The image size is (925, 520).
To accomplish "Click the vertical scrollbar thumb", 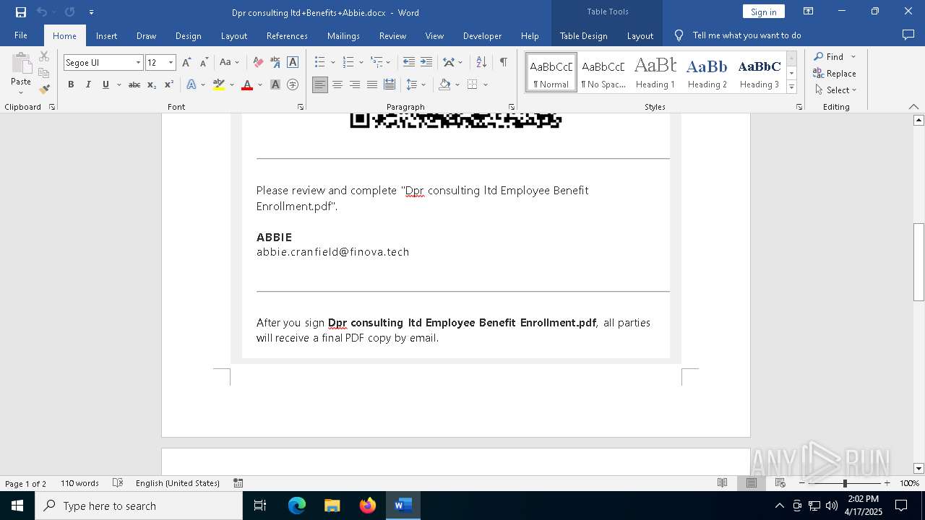I will point(918,262).
